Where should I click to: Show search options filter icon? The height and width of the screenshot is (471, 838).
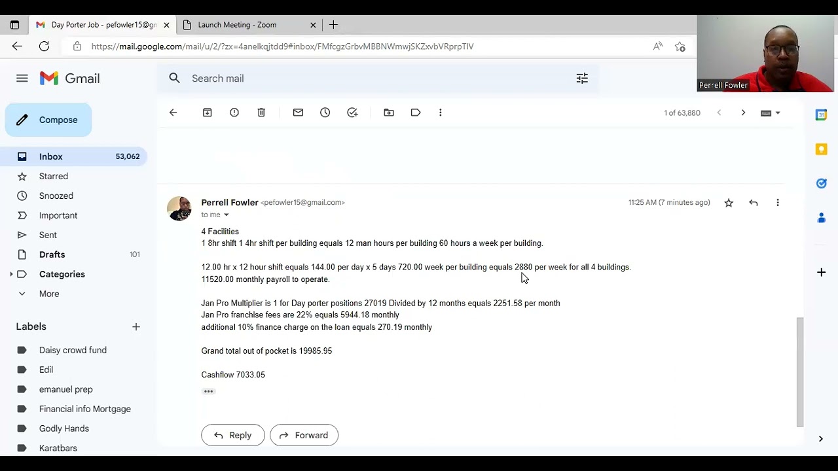point(582,78)
